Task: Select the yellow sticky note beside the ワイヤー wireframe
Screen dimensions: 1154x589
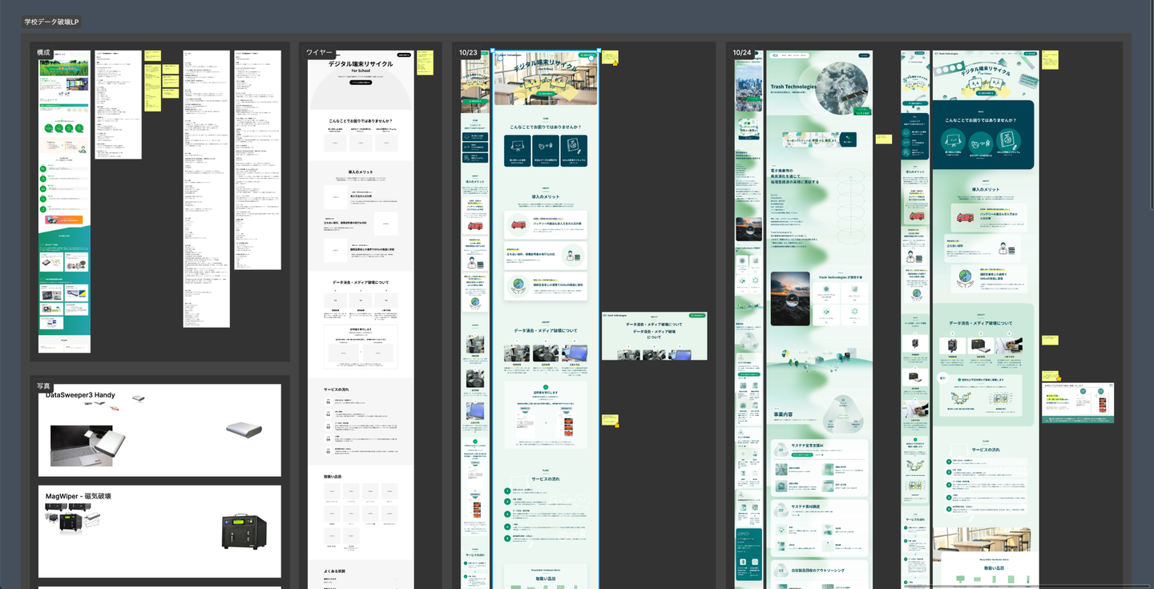Action: (x=425, y=63)
